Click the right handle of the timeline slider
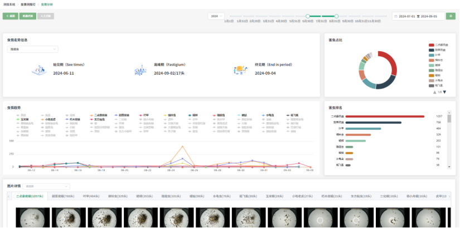Image resolution: width=460 pixels, height=228 pixels. [336, 16]
